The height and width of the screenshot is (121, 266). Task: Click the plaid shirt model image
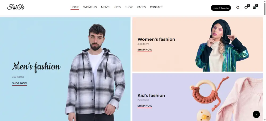click(95, 73)
